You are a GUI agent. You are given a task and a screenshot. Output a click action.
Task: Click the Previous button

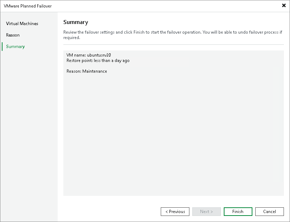(x=175, y=212)
